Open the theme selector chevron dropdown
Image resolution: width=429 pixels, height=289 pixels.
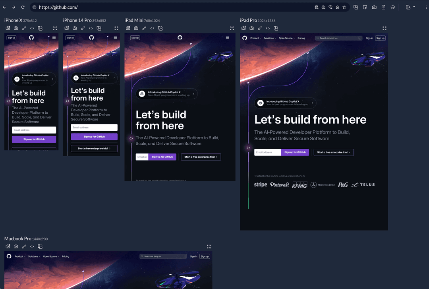pos(415,7)
